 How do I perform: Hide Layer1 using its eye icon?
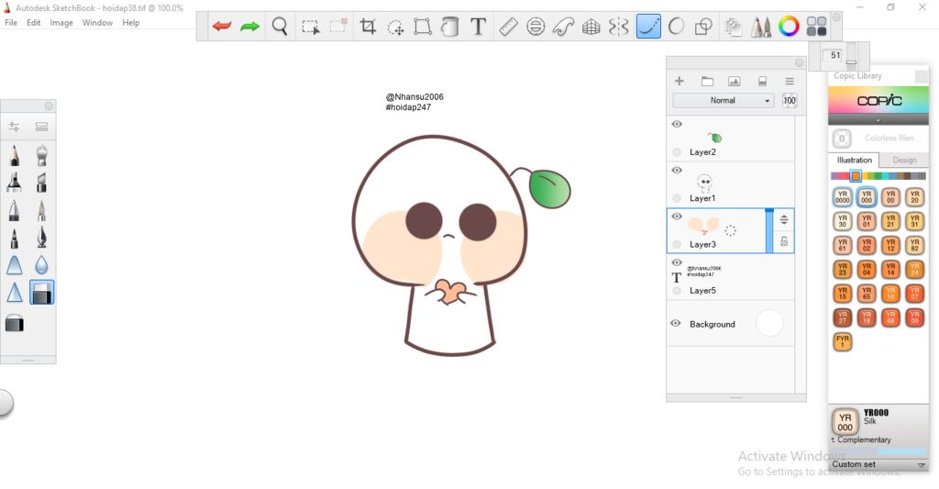tap(677, 171)
